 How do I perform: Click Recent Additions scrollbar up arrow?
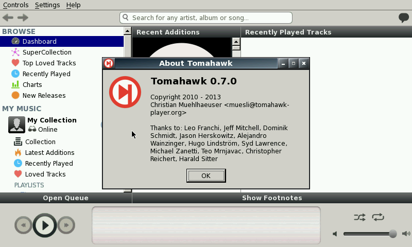pyautogui.click(x=236, y=42)
